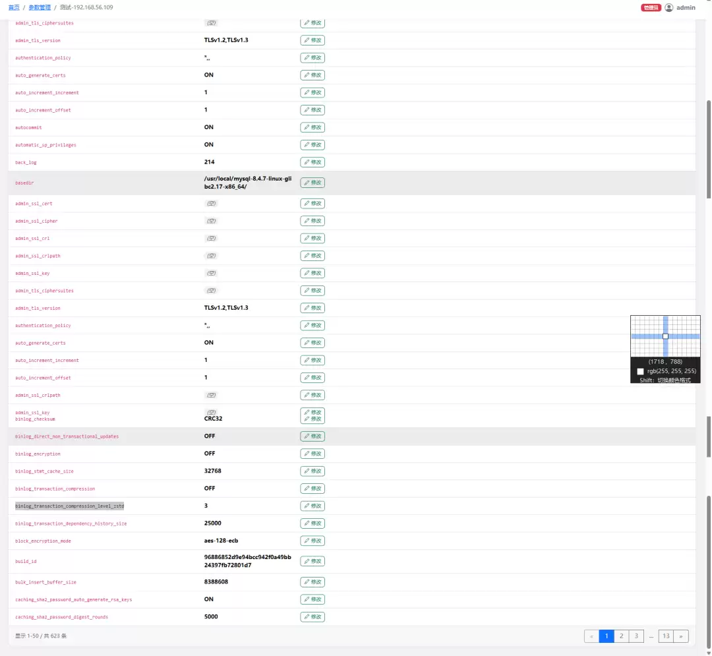Edit caching_sha2_password_digest_rounds parameter
Image resolution: width=712 pixels, height=656 pixels.
312,617
